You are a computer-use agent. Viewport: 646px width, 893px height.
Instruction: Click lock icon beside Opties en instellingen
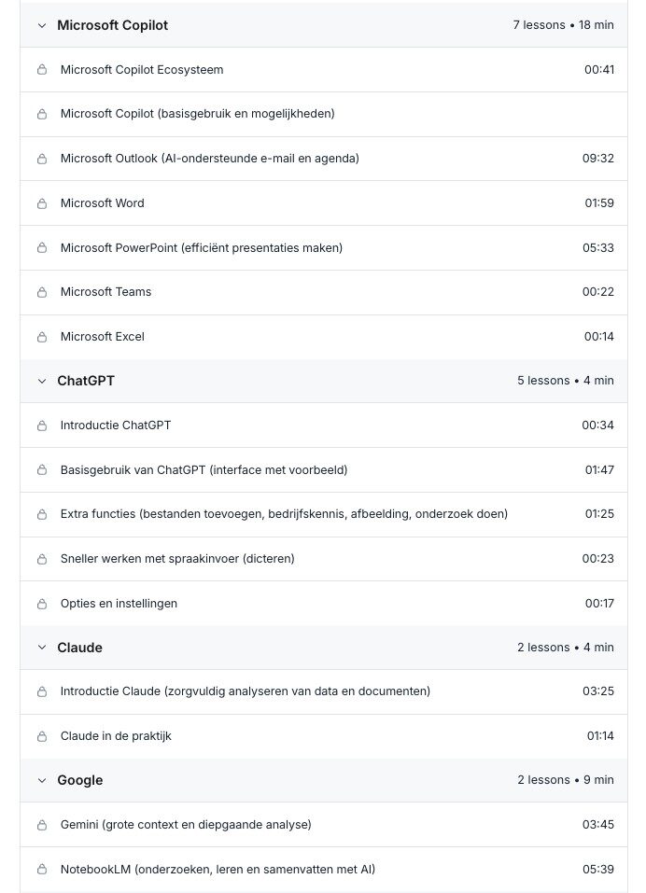click(x=42, y=604)
